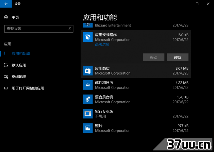Minimize the 设置 window
This screenshot has height=152, width=214.
(186, 4)
